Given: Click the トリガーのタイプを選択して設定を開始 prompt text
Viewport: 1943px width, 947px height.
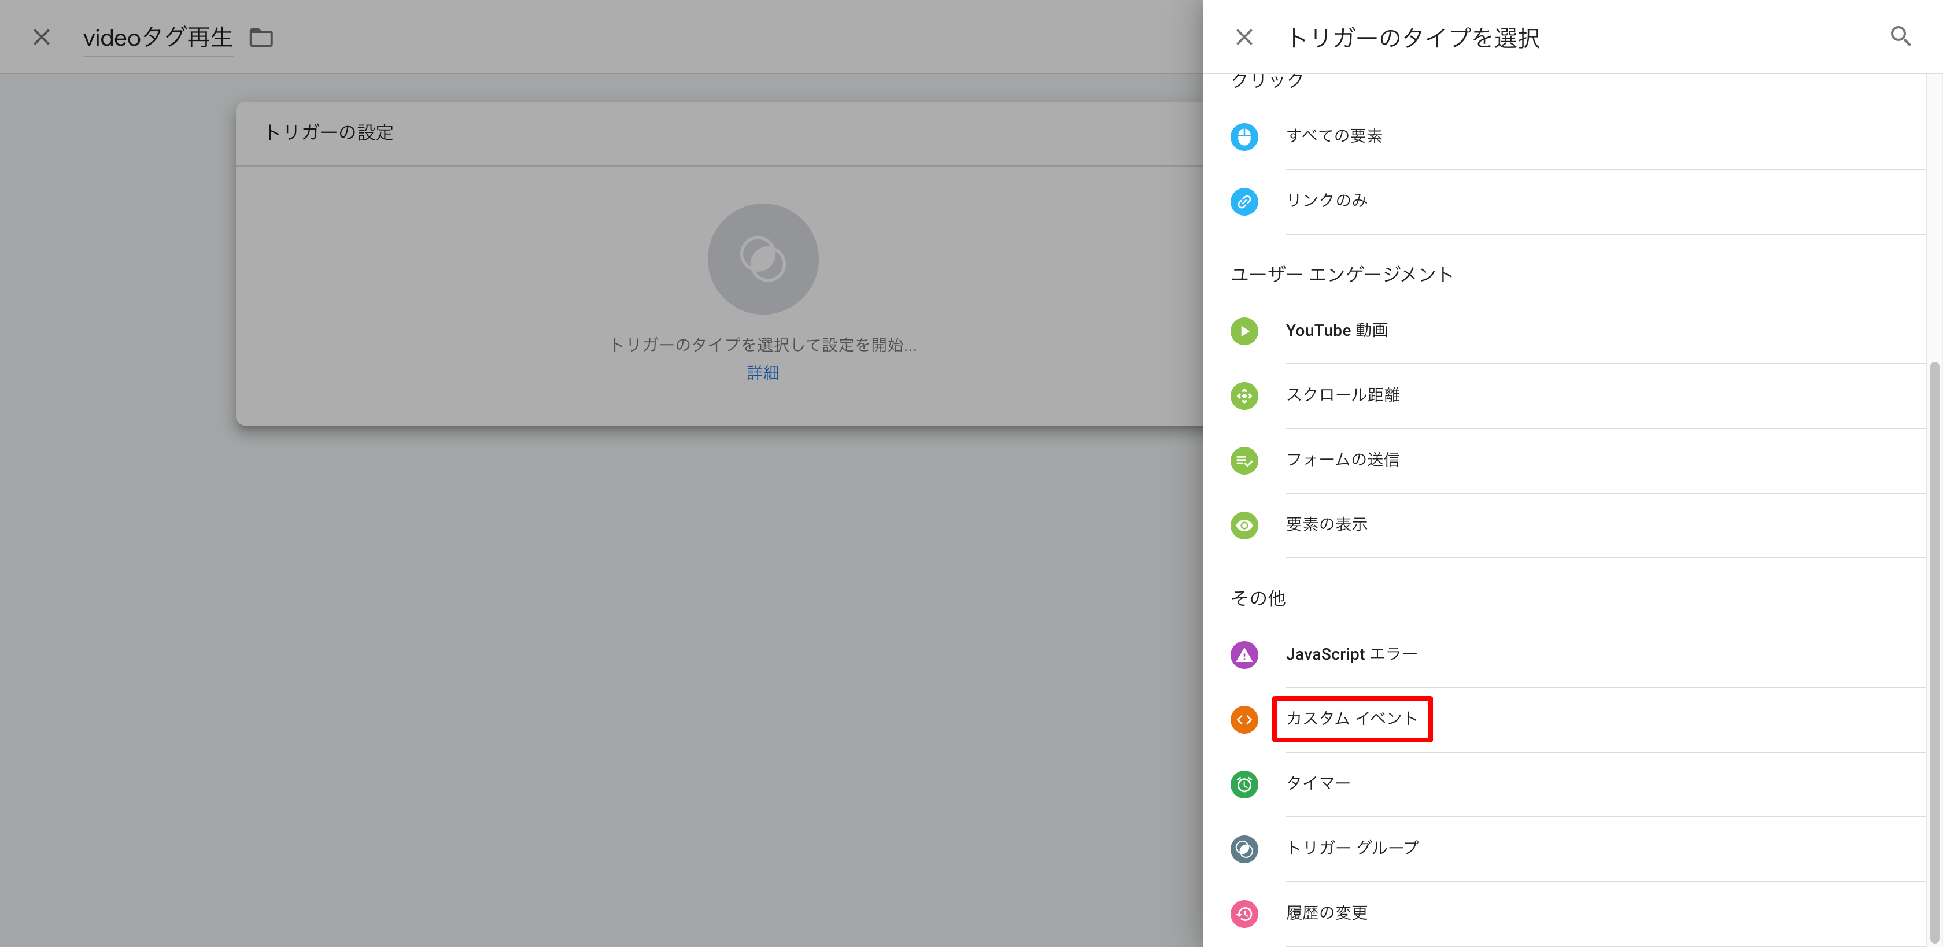Looking at the screenshot, I should coord(763,345).
